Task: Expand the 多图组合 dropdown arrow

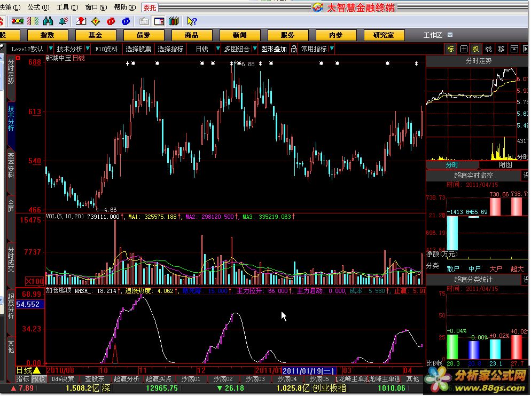Action: tap(255, 49)
